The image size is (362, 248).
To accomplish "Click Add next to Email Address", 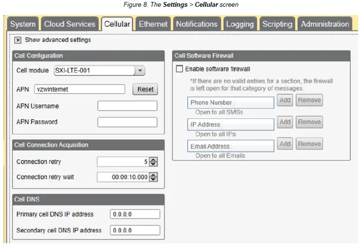I will pyautogui.click(x=285, y=144).
